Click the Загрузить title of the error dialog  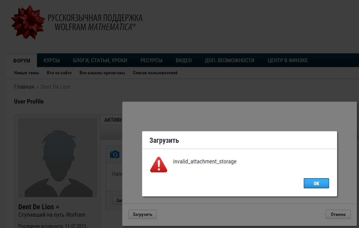tap(164, 140)
